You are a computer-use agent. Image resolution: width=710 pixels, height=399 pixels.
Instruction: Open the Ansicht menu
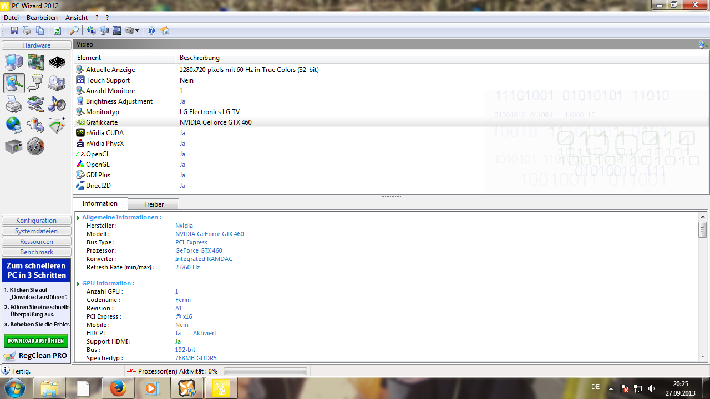pos(77,18)
